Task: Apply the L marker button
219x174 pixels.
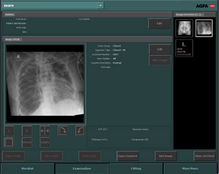Action: tap(9, 131)
